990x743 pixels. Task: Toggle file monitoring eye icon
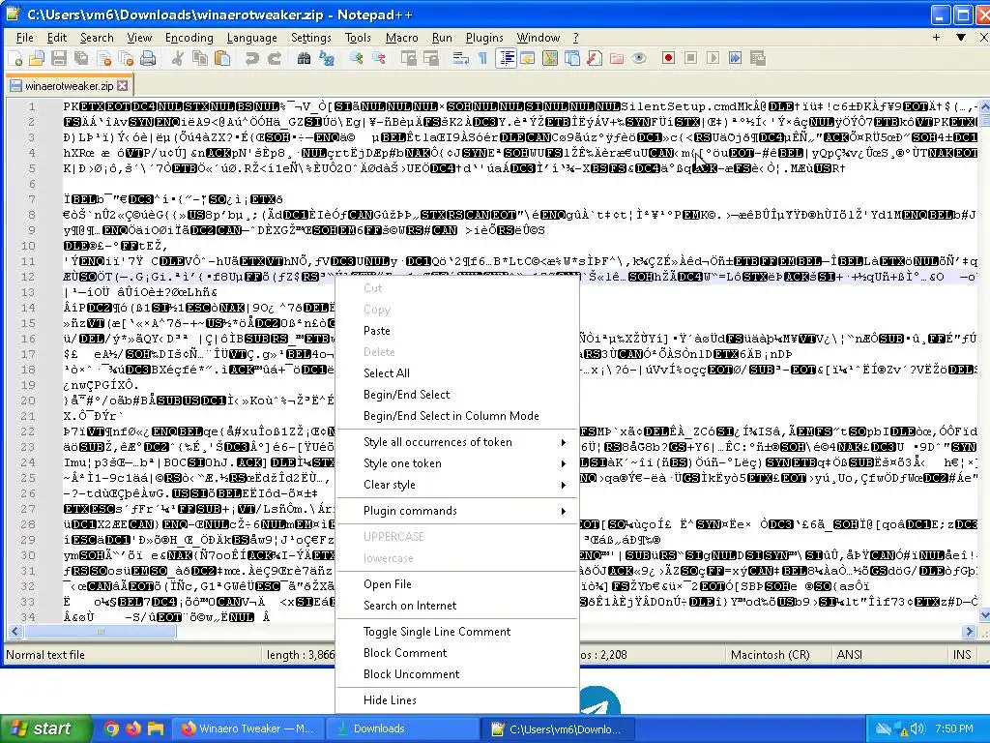pyautogui.click(x=639, y=59)
